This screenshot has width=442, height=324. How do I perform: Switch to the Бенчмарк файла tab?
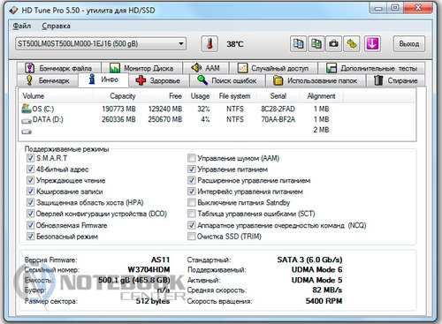click(x=58, y=68)
